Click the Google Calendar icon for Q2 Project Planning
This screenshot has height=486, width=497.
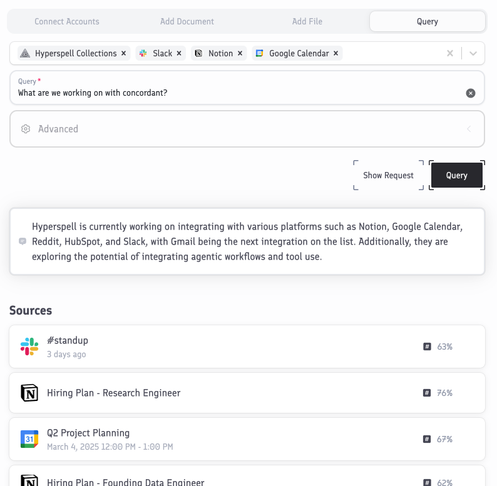coord(29,439)
